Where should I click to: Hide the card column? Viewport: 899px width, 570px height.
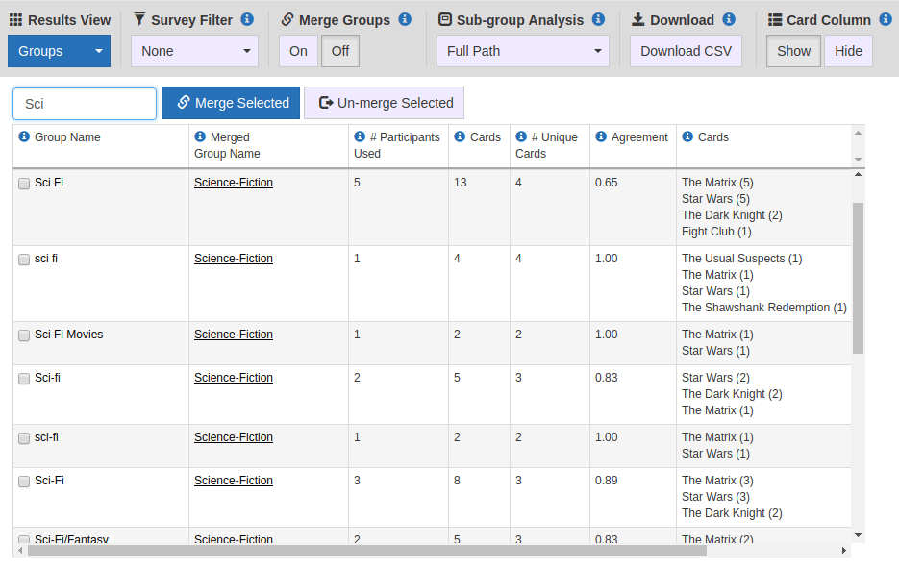[x=849, y=51]
